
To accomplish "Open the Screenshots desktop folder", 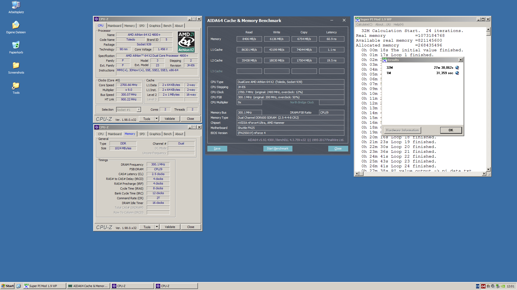I will (16, 68).
